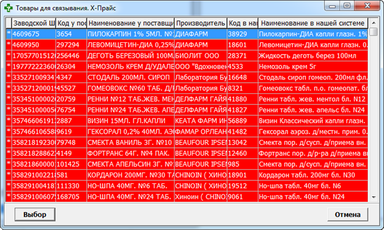Viewport: 384px width, 230px height.
Task: Click the vertical scrollbar thumb
Action: click(x=374, y=31)
